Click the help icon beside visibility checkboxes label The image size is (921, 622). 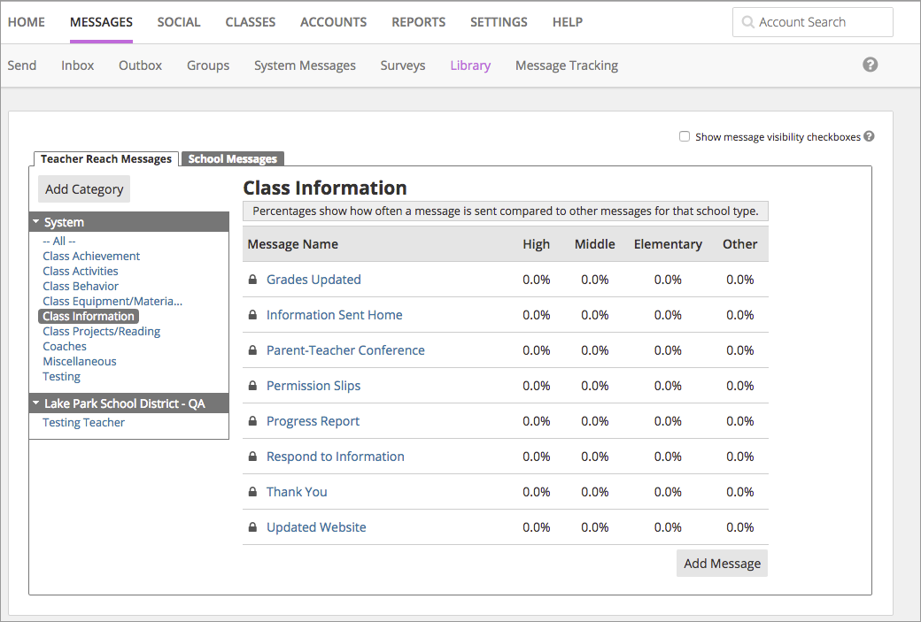pos(868,136)
